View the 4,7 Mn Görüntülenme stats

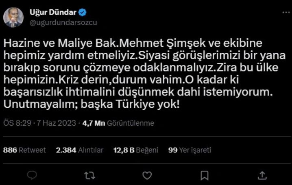click(x=118, y=123)
